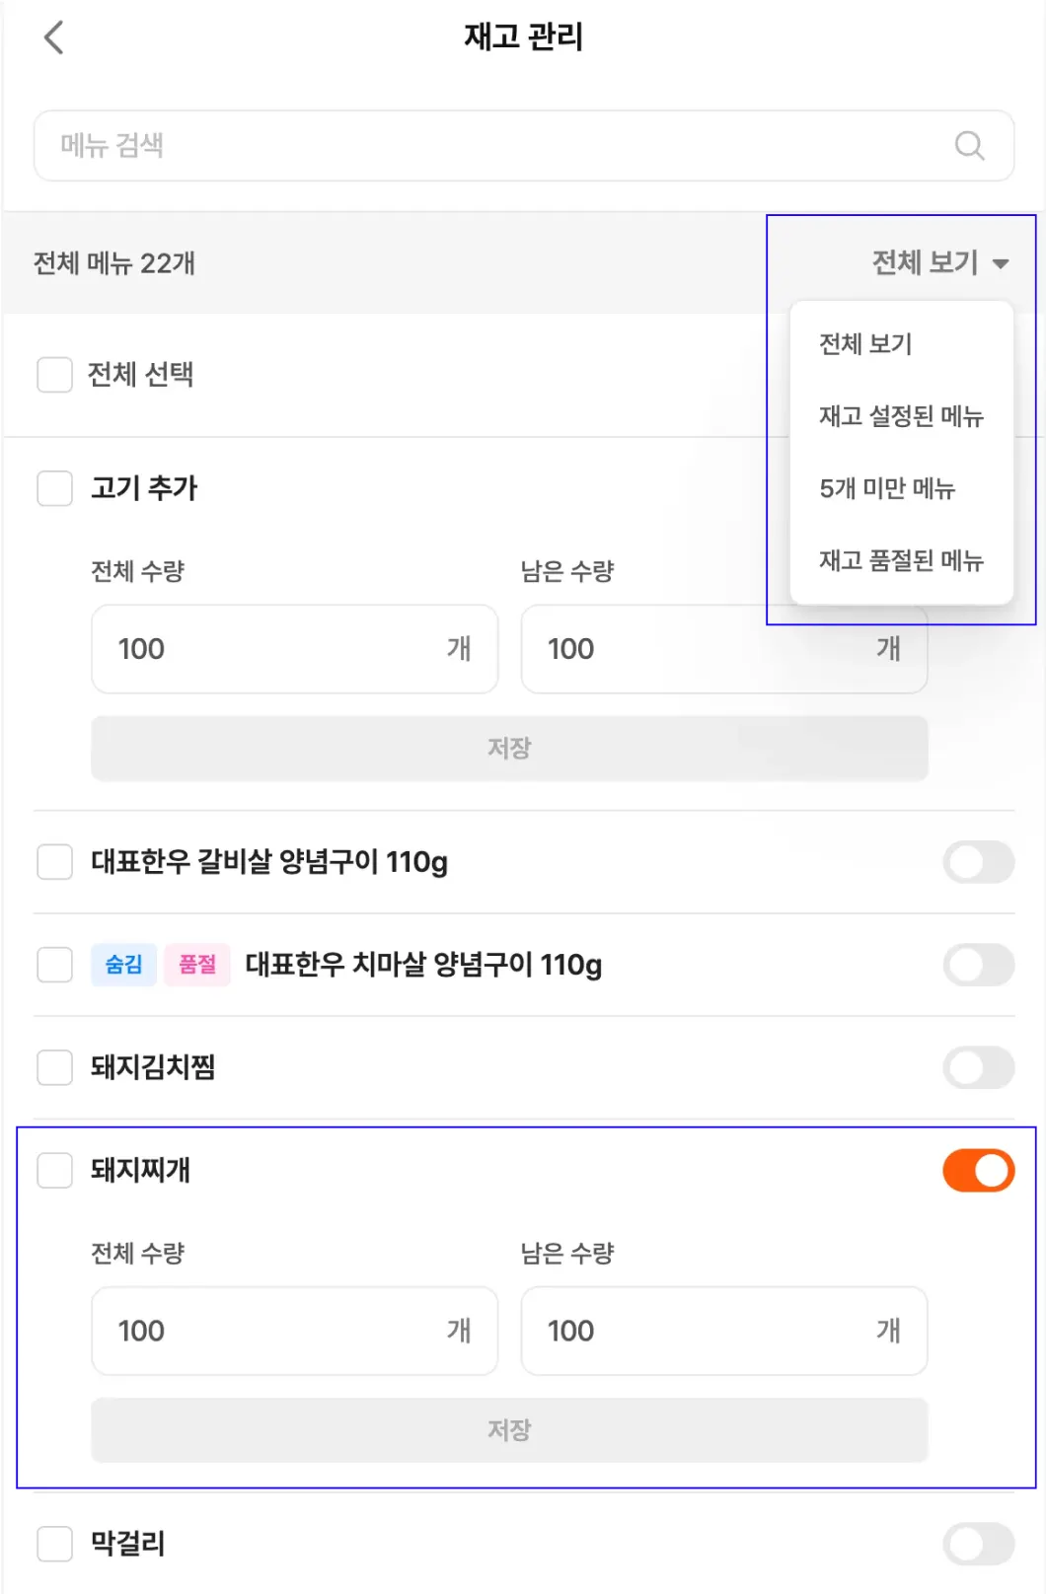
Task: Select 5개 미만 메뉴 filter option
Action: tap(887, 488)
